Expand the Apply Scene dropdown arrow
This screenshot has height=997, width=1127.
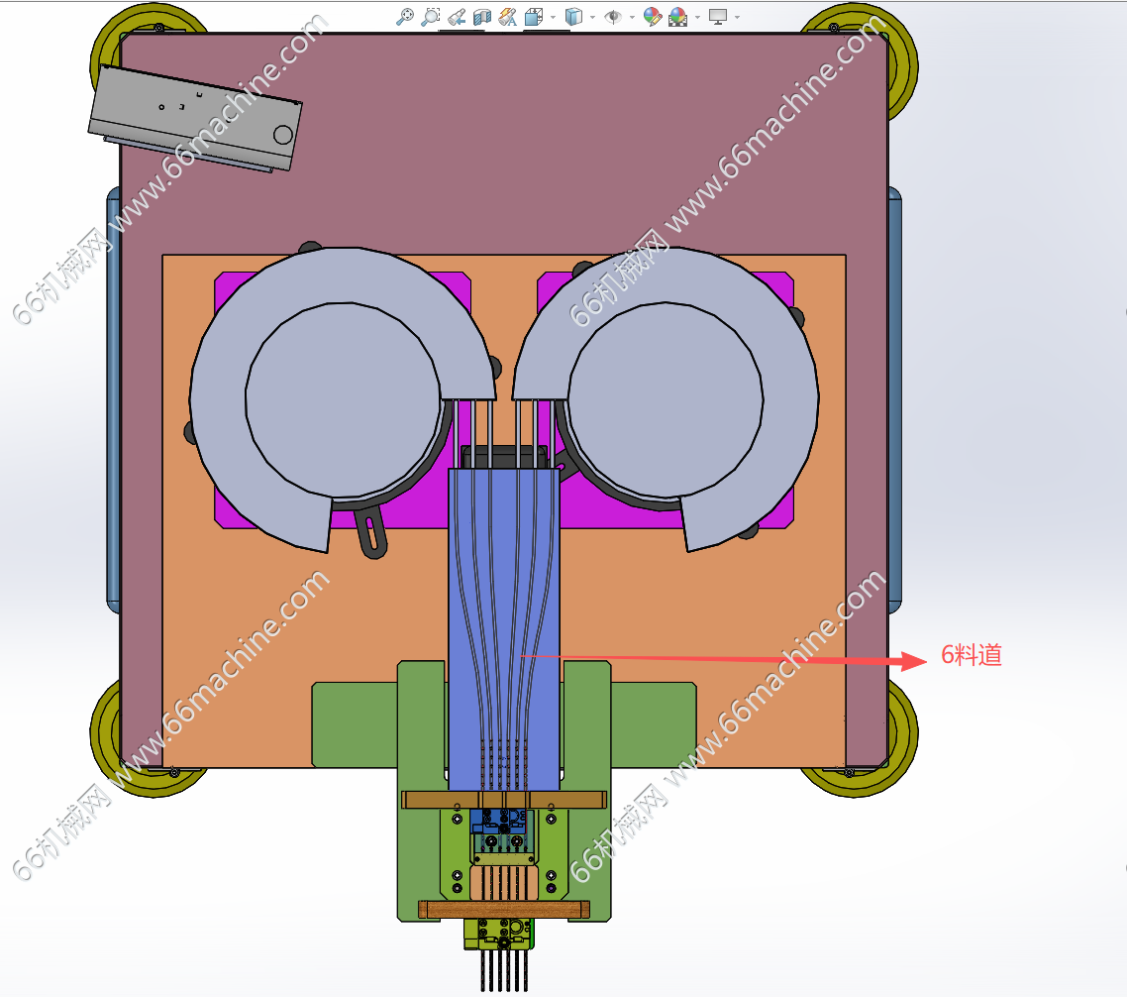coord(697,17)
